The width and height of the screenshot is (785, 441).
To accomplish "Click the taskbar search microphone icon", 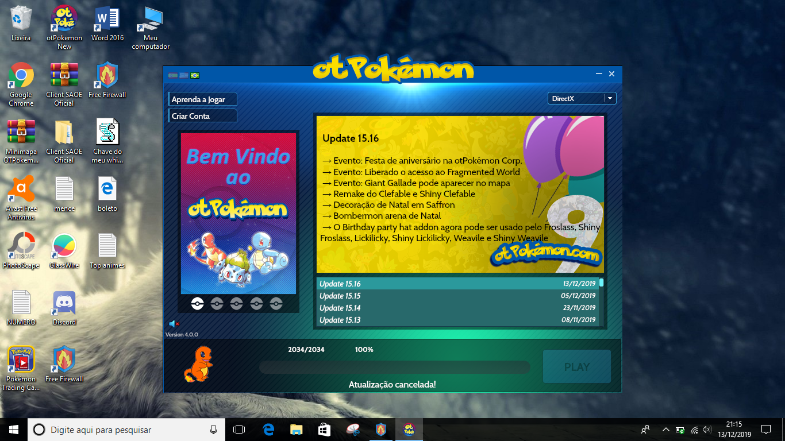I will [x=213, y=430].
